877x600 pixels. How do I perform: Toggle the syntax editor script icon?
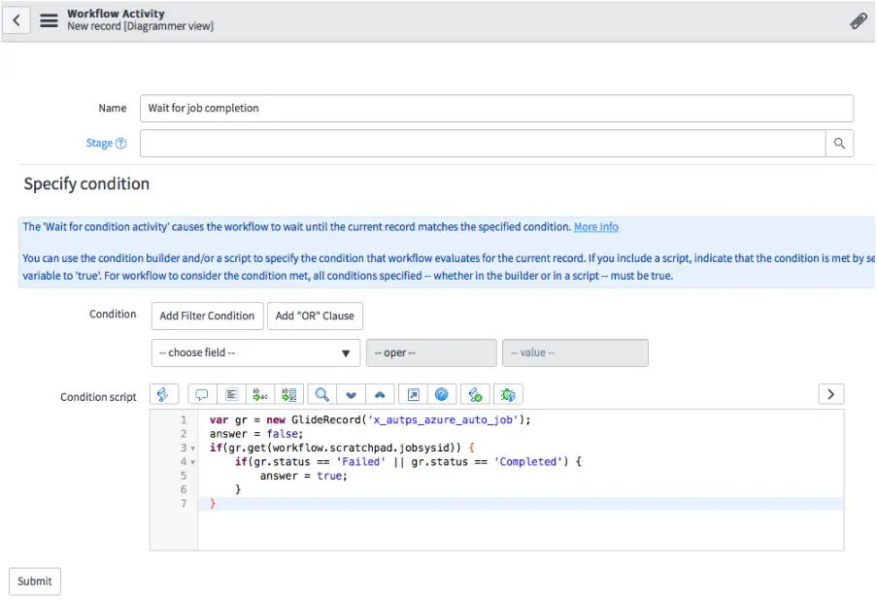pyautogui.click(x=163, y=394)
